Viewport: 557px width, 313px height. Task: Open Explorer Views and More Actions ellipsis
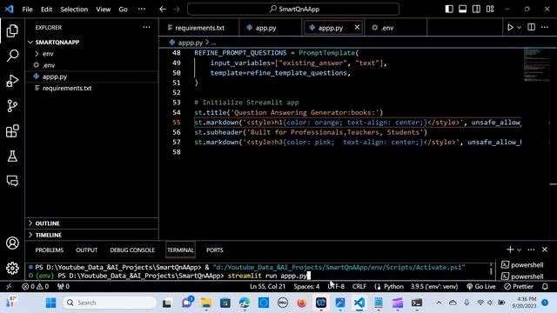point(146,27)
